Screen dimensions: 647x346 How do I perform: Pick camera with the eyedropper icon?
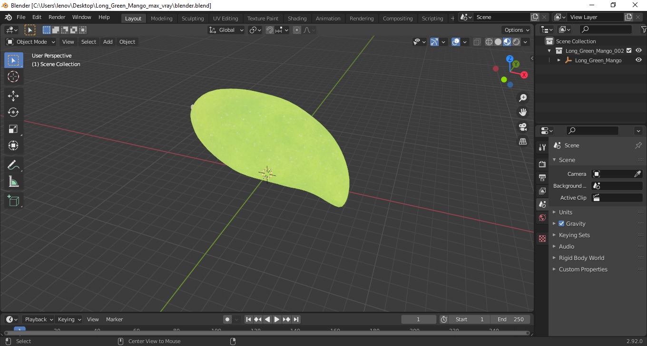638,174
